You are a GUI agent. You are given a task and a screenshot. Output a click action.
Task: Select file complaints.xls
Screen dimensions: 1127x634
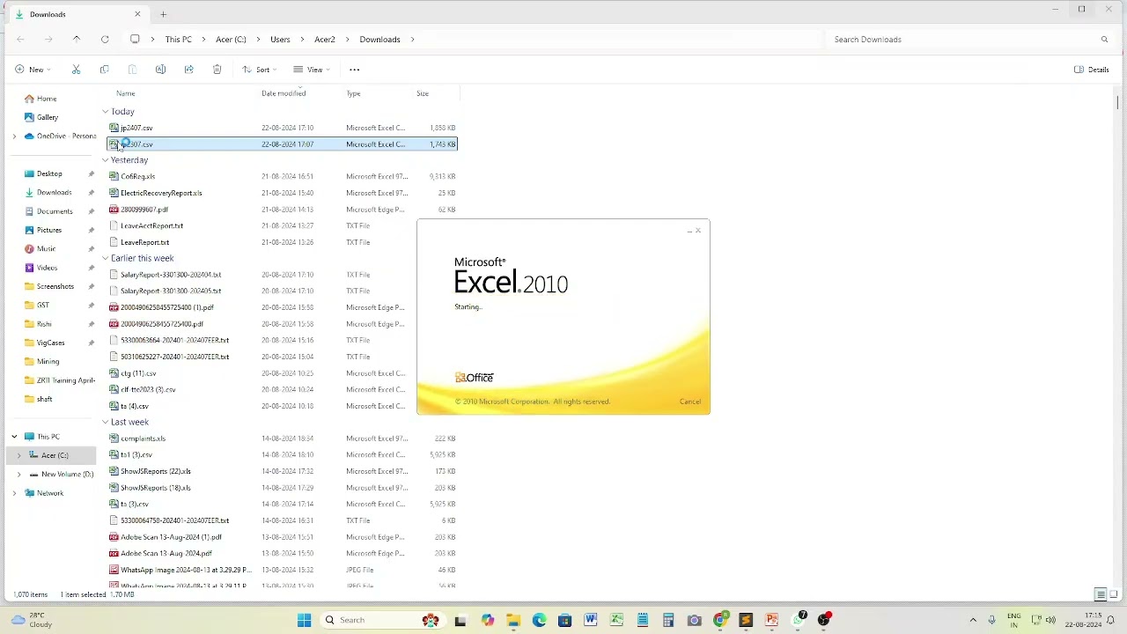143,439
